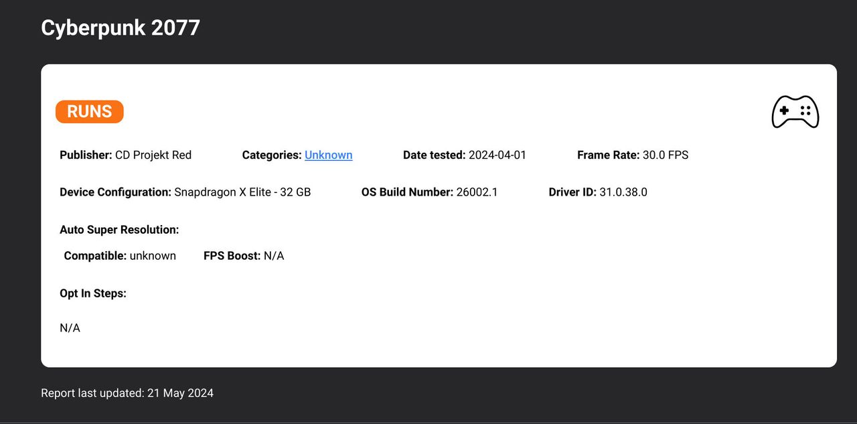Click the Frame Rate 30.0 FPS value
Screen dimensions: 857x424
coord(666,155)
